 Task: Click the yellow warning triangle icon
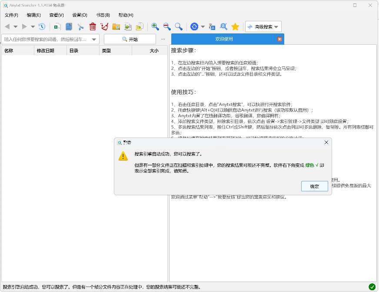click(123, 156)
